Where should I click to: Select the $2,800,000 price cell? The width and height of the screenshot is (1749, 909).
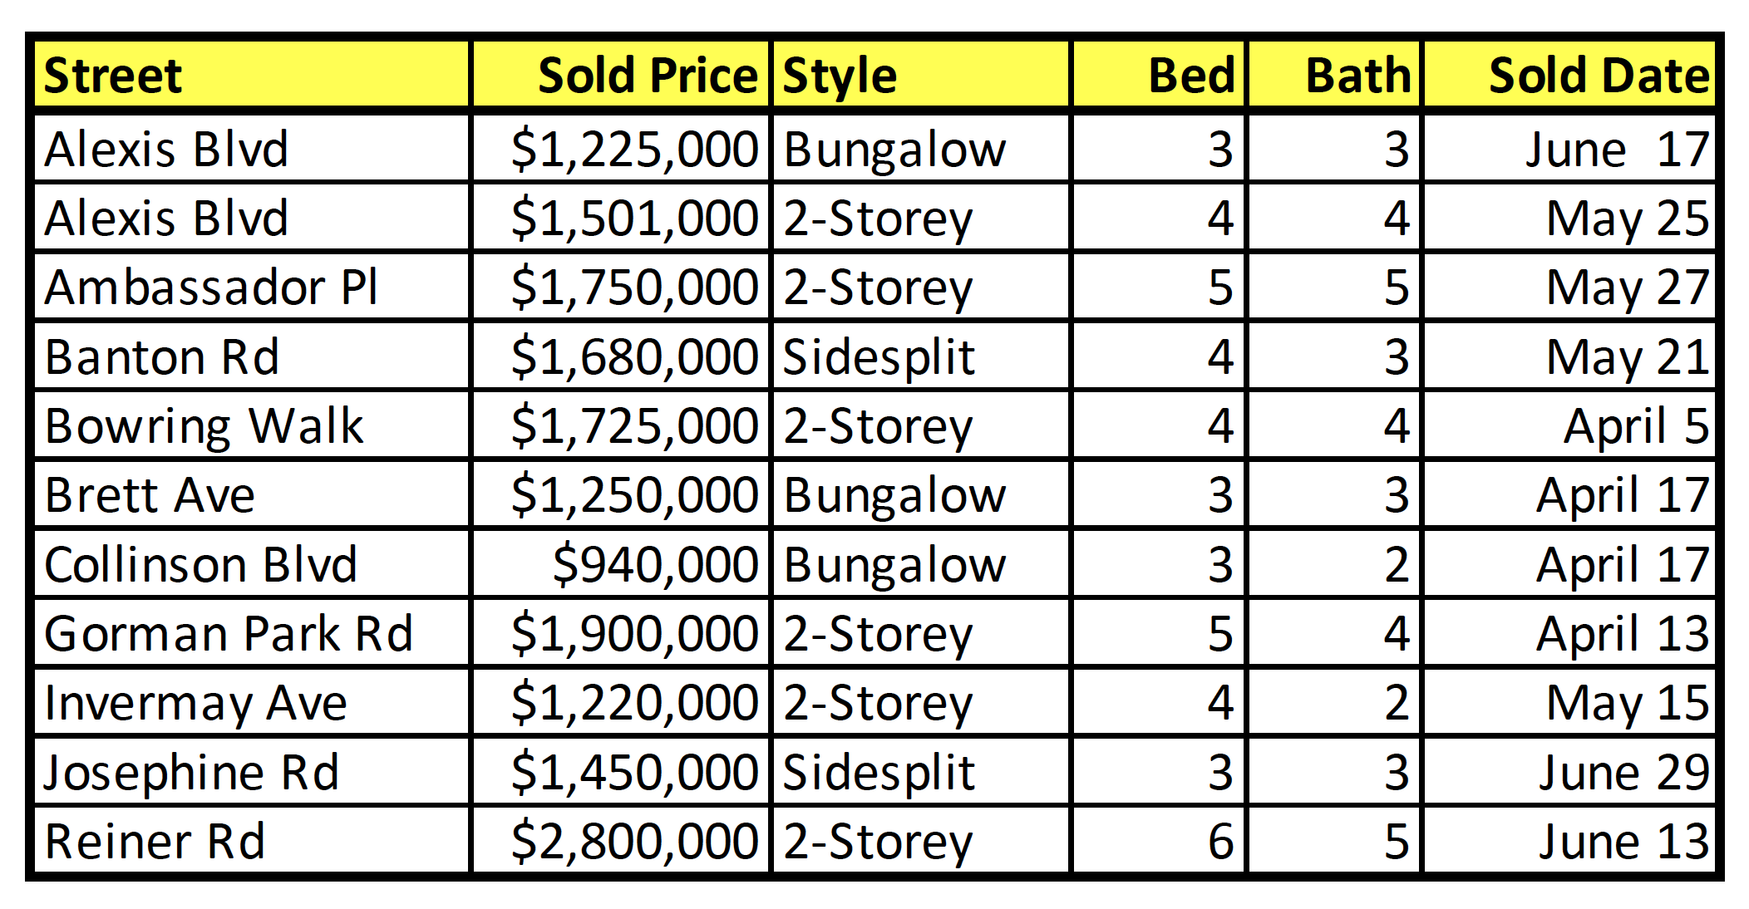621,840
